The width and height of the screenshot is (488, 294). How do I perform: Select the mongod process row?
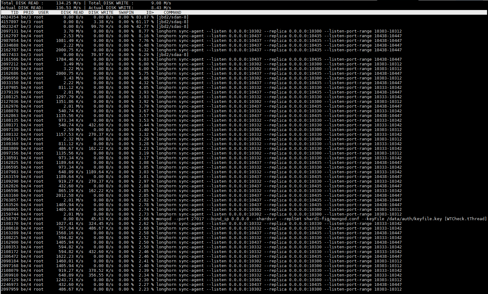[x=219, y=219]
